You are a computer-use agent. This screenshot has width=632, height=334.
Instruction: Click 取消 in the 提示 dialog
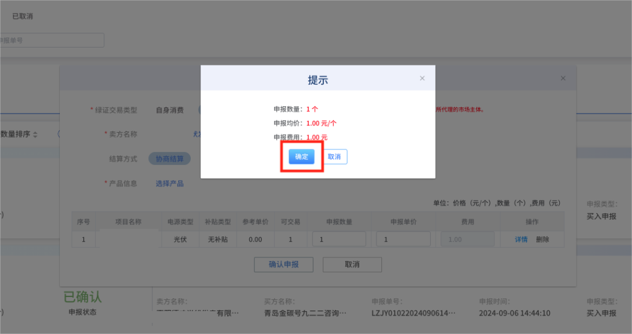coord(334,157)
